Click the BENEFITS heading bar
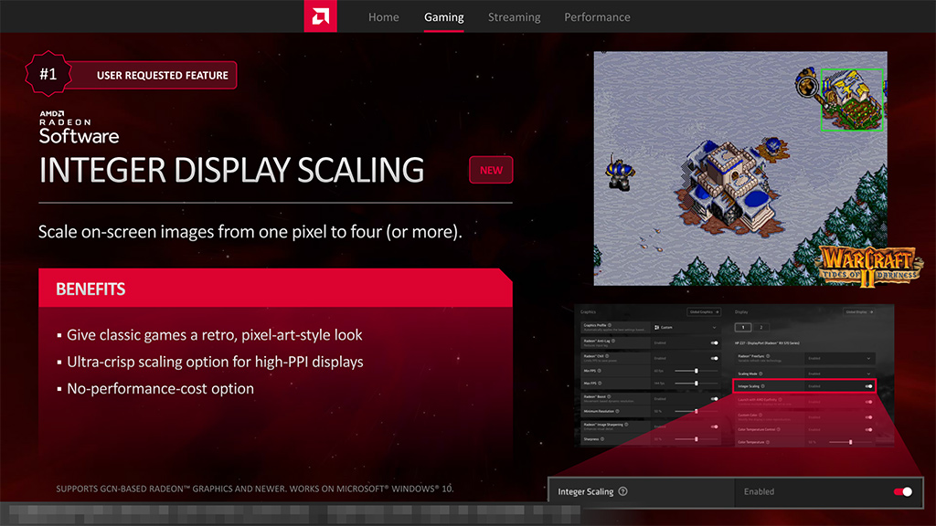 click(275, 288)
